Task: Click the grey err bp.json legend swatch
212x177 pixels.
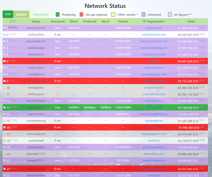Action: pos(170,15)
